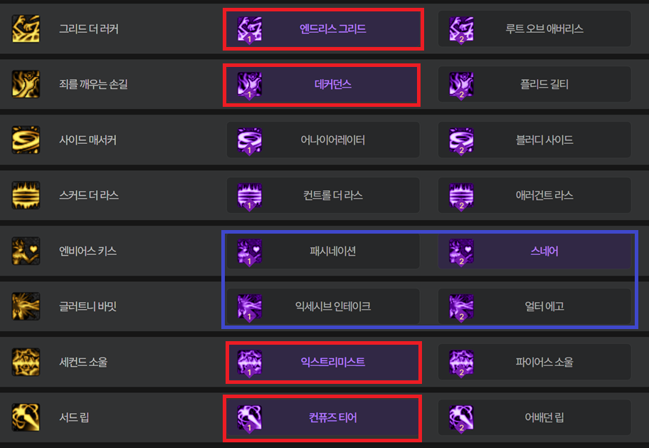Click the purple icon beside 루트 오브 애버리스

coord(461,29)
